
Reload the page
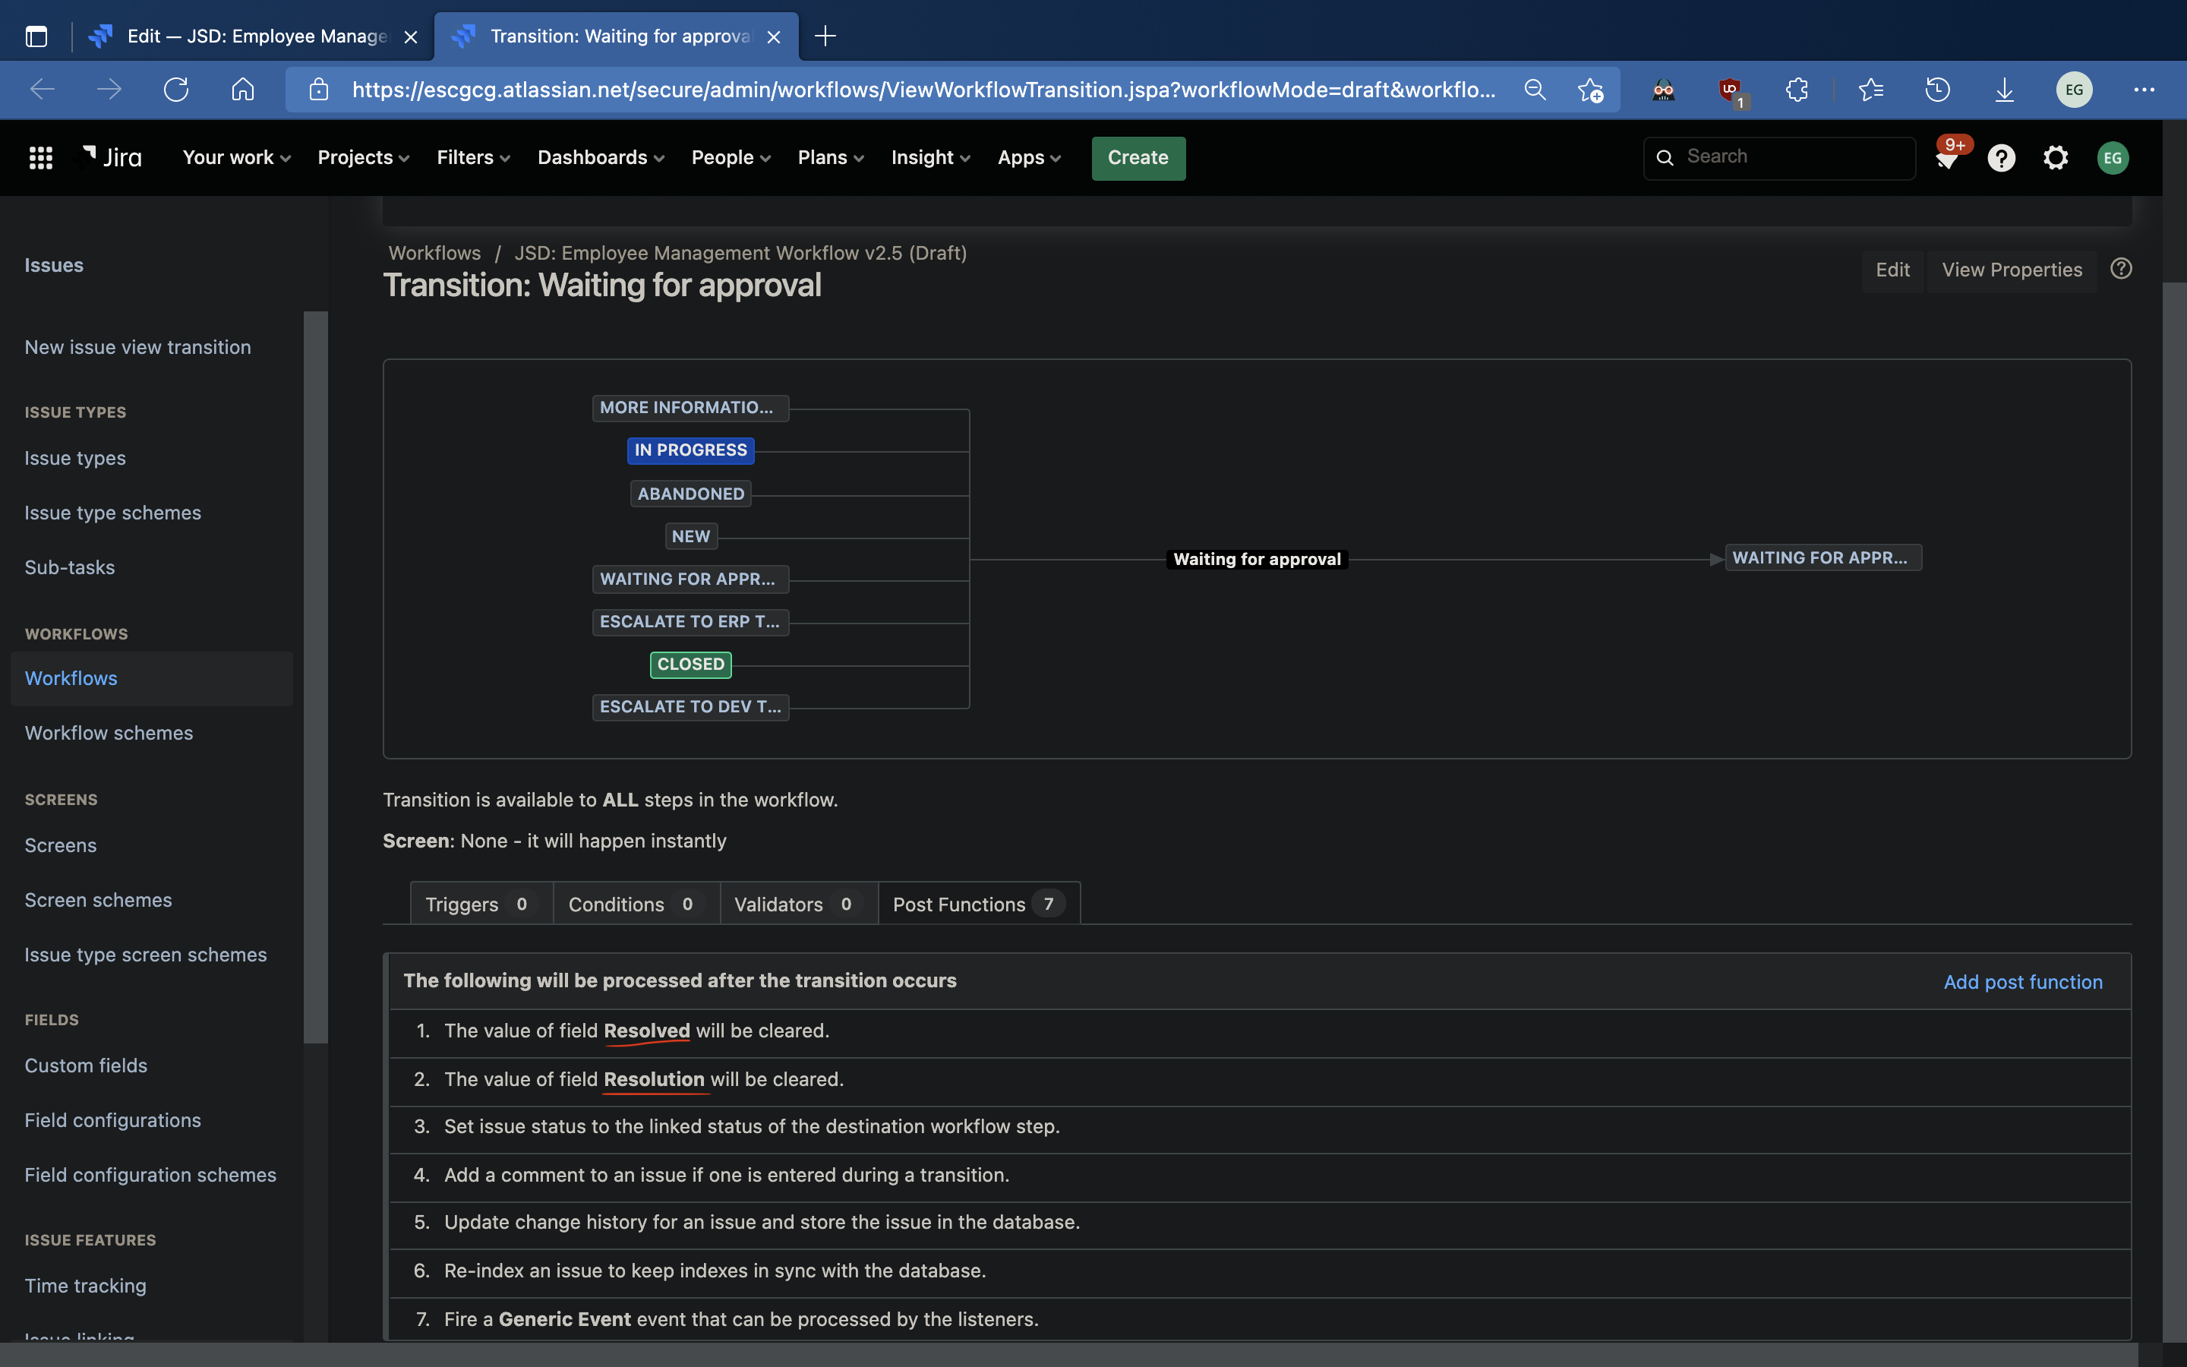pyautogui.click(x=177, y=90)
